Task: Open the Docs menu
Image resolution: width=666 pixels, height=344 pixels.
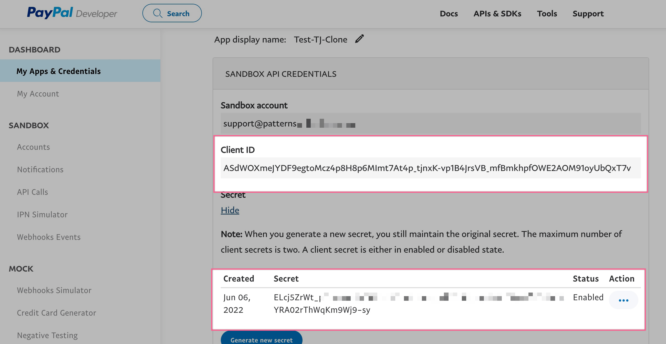Action: [449, 13]
